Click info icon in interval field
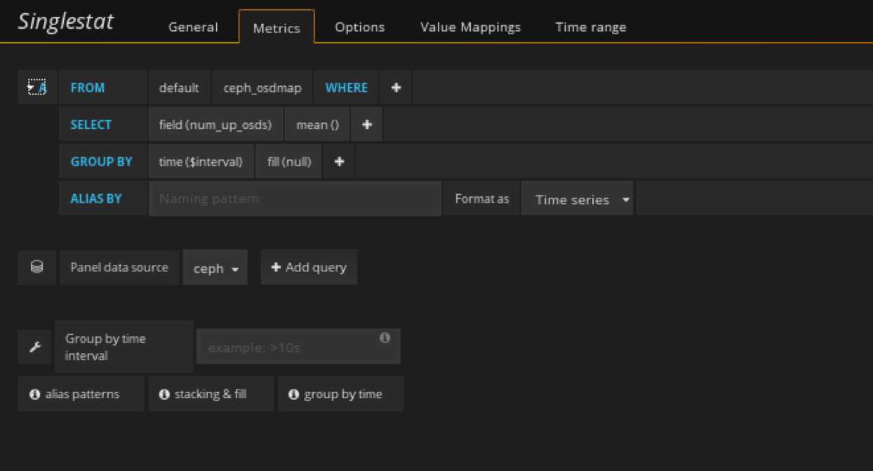Screen dimensions: 873x471 click(385, 338)
